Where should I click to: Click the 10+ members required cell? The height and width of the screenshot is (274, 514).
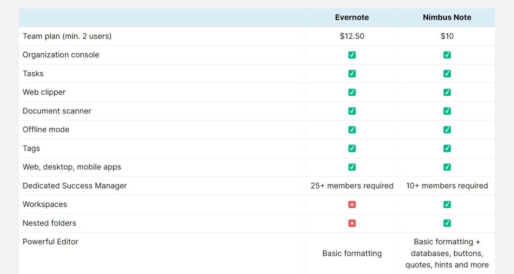pyautogui.click(x=447, y=186)
